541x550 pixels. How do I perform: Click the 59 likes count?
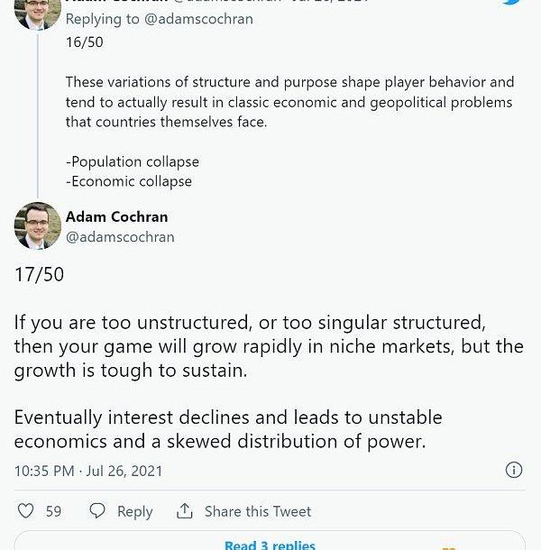53,511
